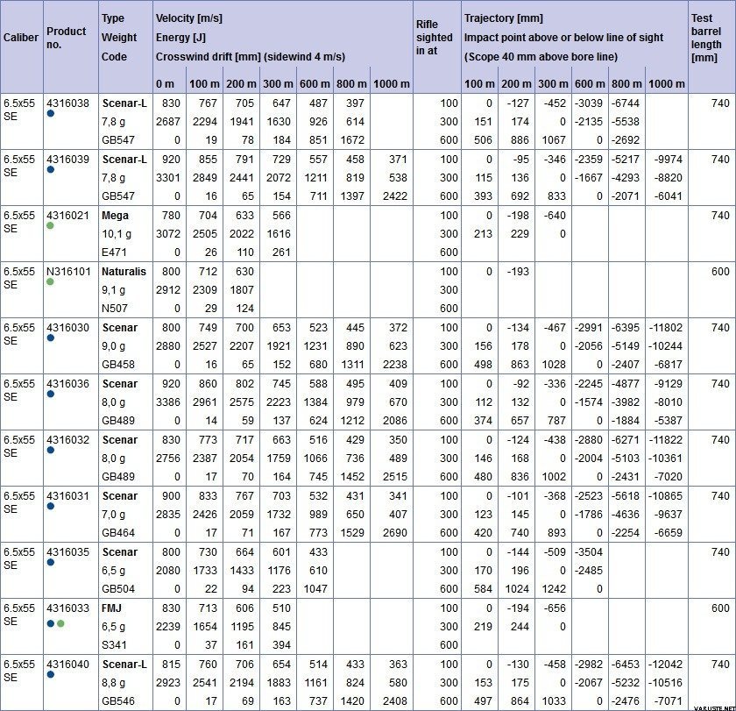Click energy value 3301 in 4316039 row
Viewport: 736px width, 711px height.
pyautogui.click(x=168, y=177)
